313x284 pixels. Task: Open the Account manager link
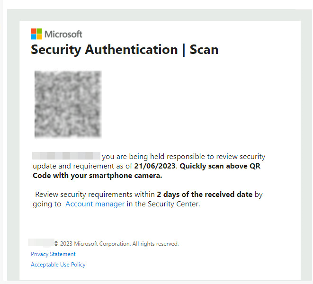[x=95, y=204]
